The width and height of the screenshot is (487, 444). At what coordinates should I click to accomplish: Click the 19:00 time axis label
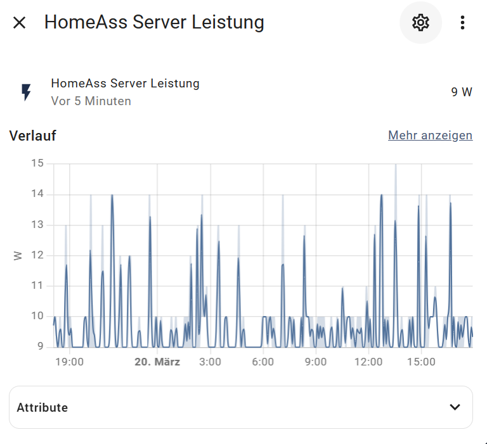pyautogui.click(x=69, y=362)
